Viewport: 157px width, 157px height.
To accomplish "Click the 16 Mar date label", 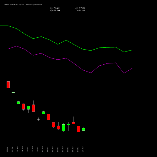I will click(x=62, y=149).
